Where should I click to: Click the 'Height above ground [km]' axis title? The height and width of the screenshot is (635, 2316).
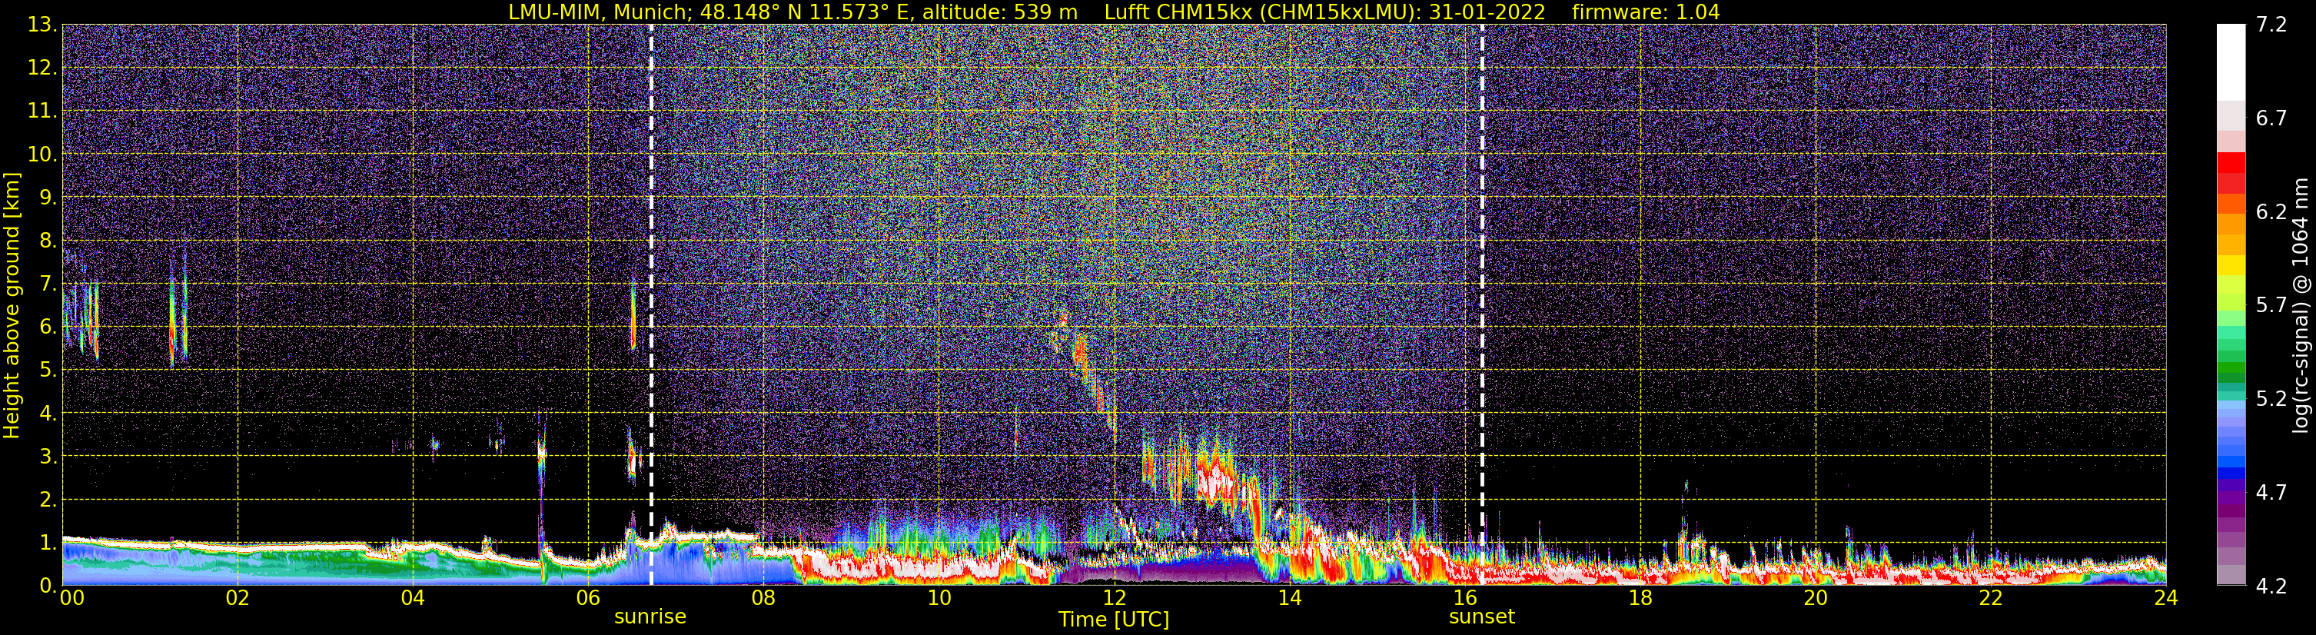[x=12, y=306]
